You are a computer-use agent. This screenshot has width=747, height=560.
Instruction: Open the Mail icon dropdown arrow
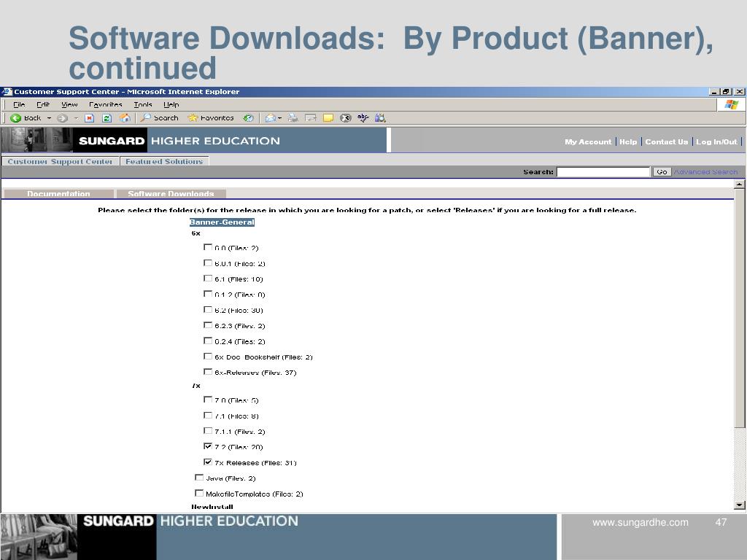(279, 118)
